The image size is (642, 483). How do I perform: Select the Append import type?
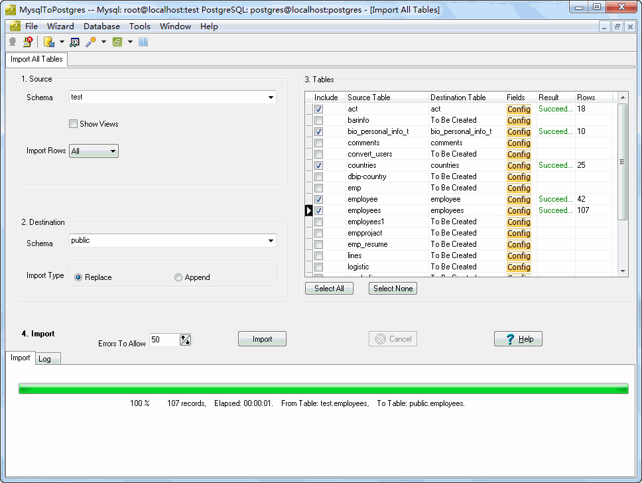pos(178,277)
